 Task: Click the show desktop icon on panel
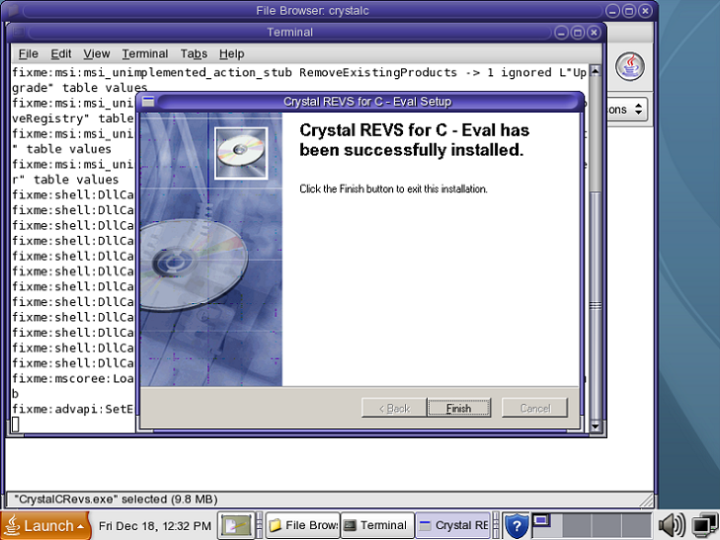coord(236,525)
